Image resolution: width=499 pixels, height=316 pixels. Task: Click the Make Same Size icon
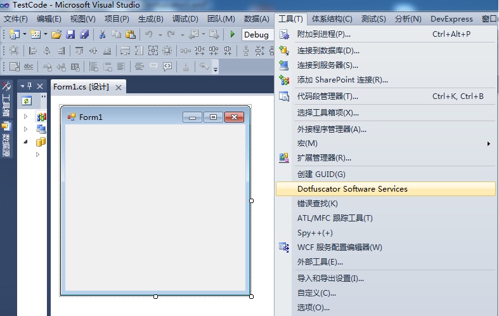coord(153,51)
